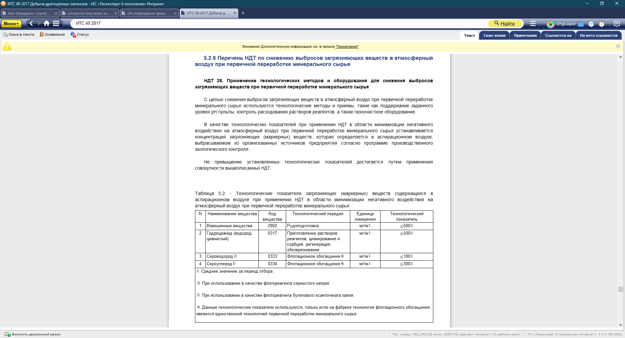Follow the "Примечания" link in banner

[347, 46]
